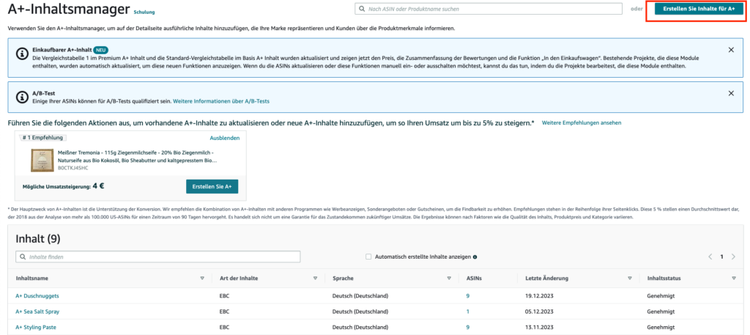Click ASIN count 1 in Sea Salt Spray row

[468, 312]
